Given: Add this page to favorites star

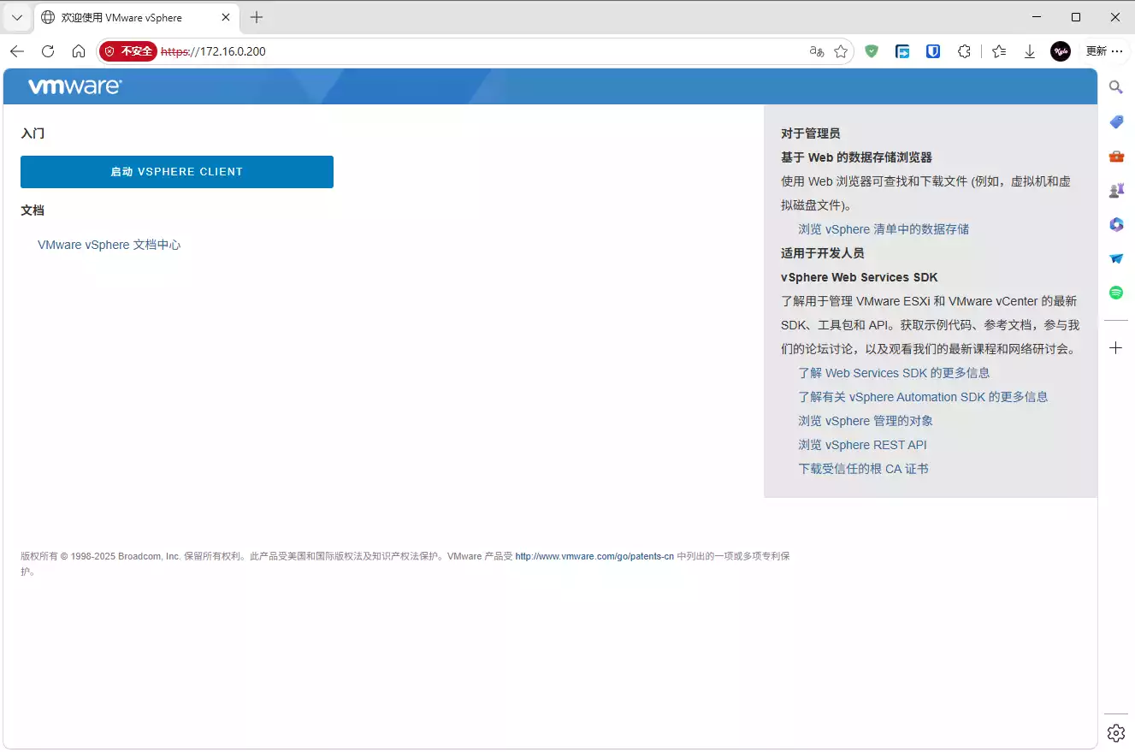Looking at the screenshot, I should tap(841, 51).
